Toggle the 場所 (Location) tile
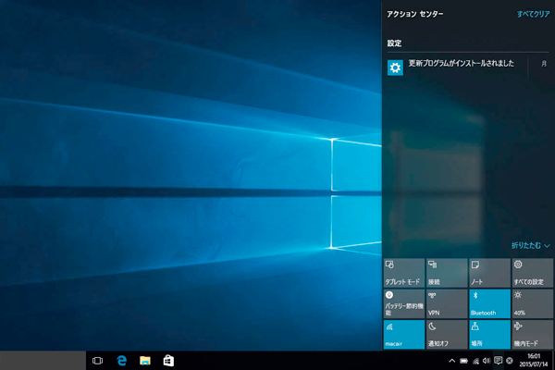 pos(489,335)
